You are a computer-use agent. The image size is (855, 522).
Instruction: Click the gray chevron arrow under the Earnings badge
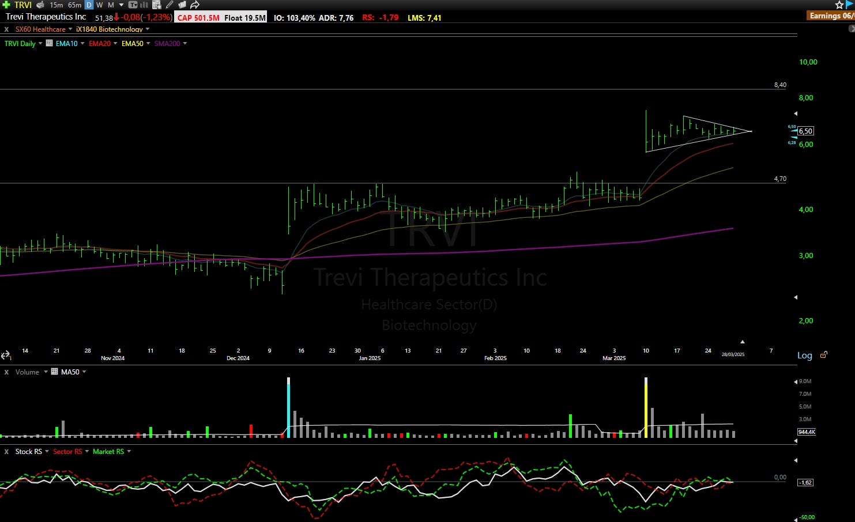852,28
